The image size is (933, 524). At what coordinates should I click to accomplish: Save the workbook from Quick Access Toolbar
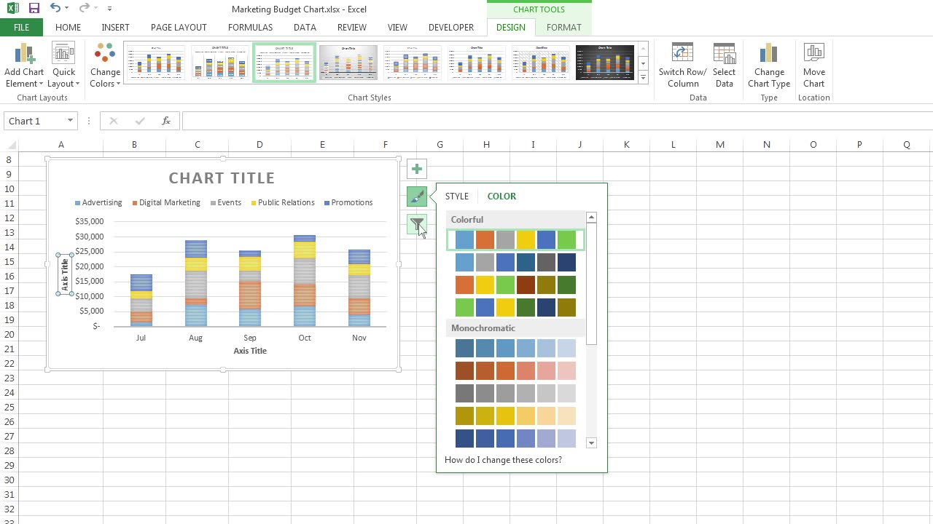[x=34, y=9]
